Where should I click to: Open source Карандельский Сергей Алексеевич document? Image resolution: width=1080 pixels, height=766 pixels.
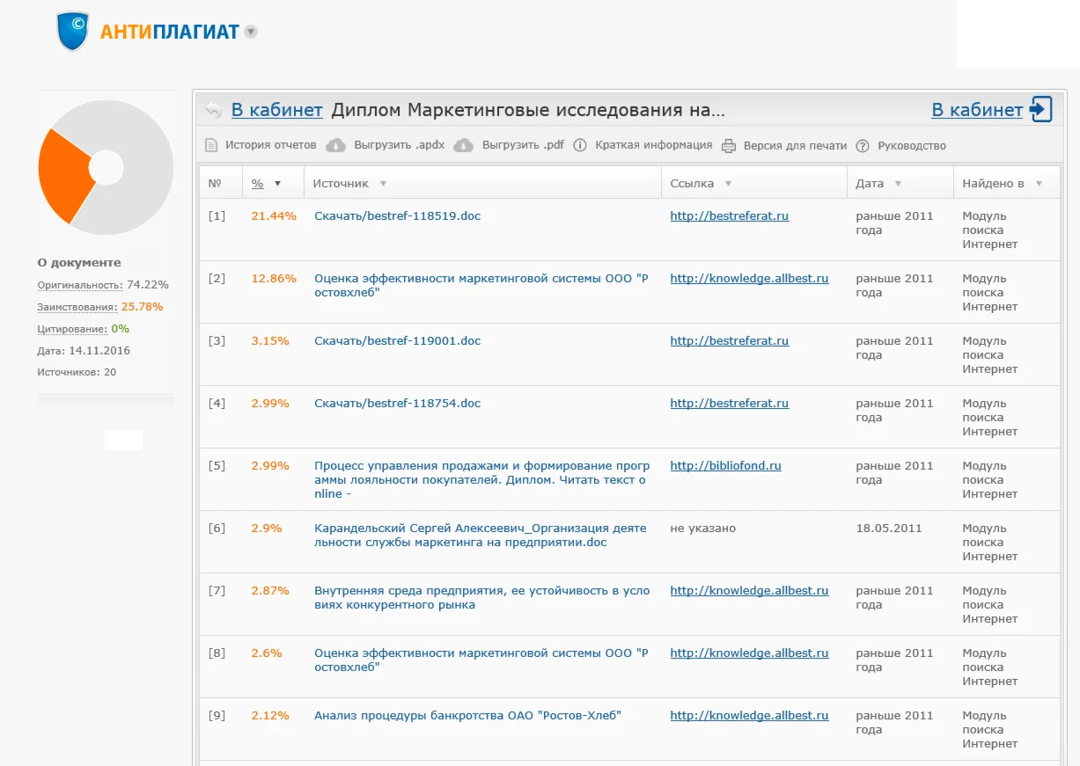click(x=481, y=535)
